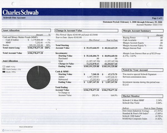The height and width of the screenshot is (133, 167).
Task: Click the percent change value 202.6%
Action: (95, 95)
